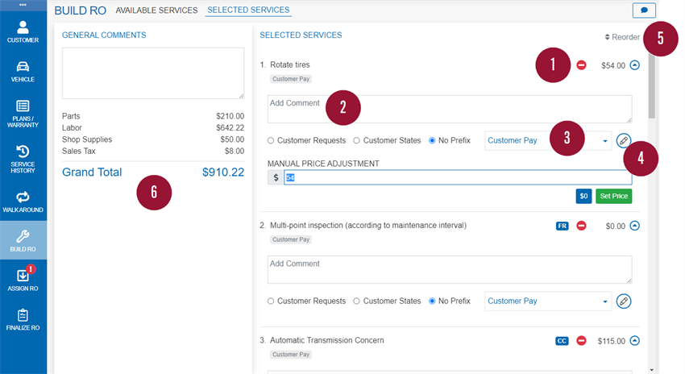Click the Reorder services link
The height and width of the screenshot is (374, 685).
click(622, 37)
